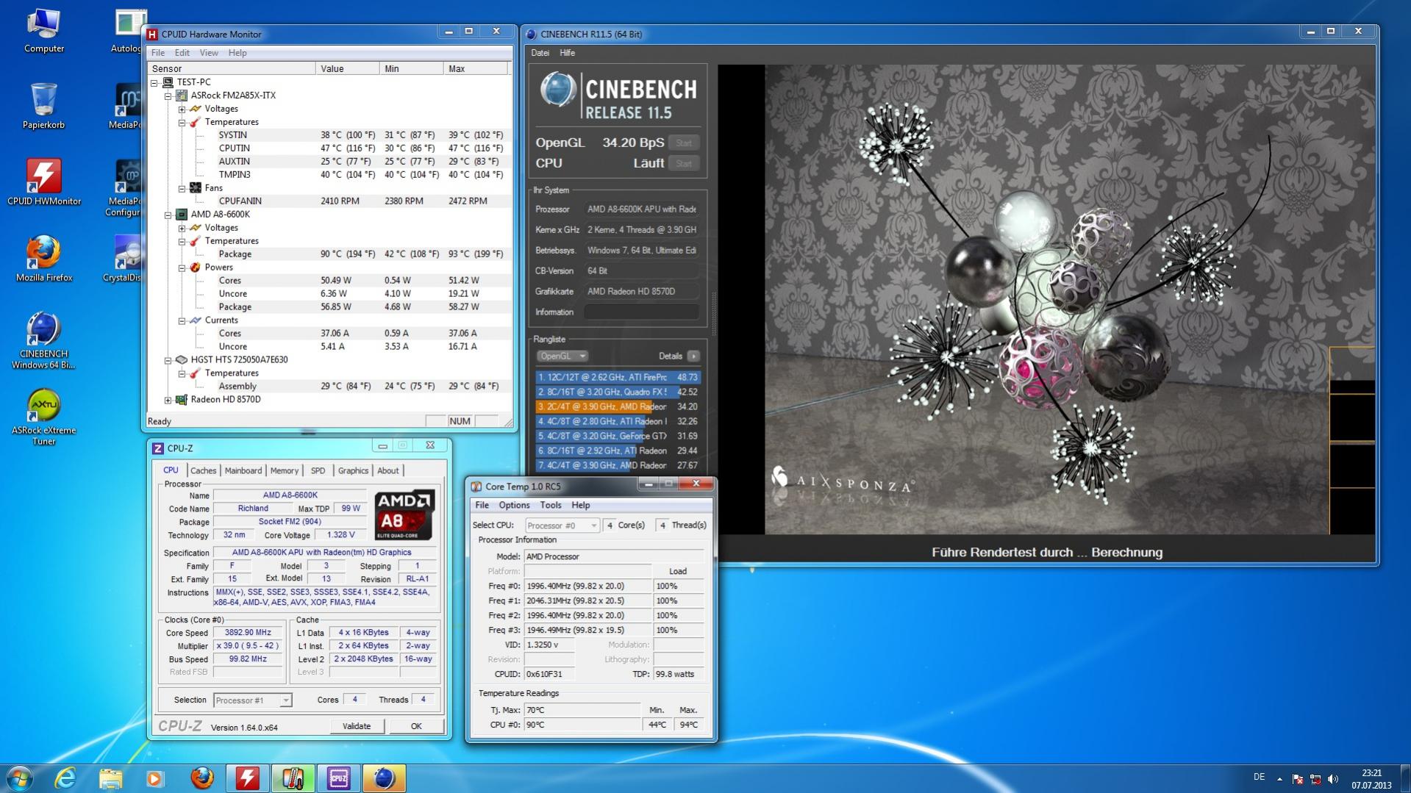Collapse the AMD A8-6600K node
1411x793 pixels.
[x=168, y=215]
